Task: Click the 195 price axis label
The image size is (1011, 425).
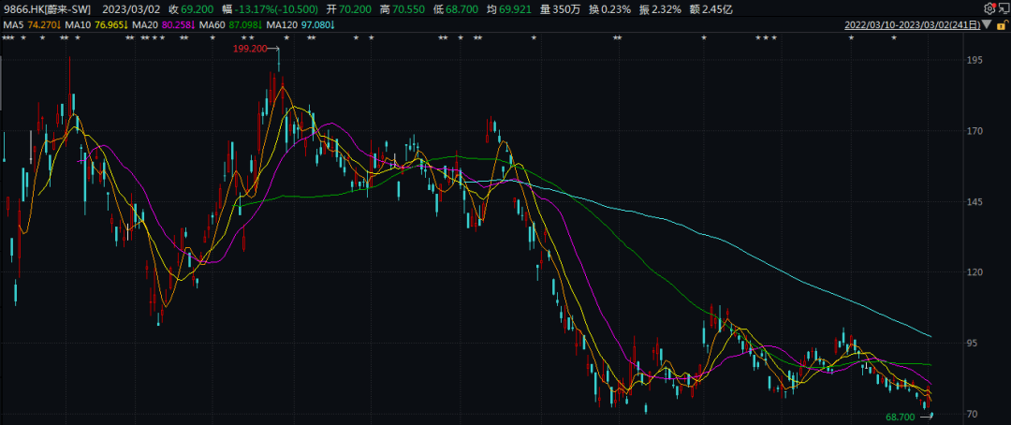Action: click(976, 60)
